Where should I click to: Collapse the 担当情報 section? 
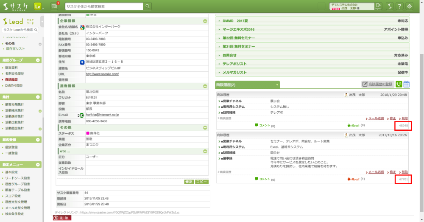[205, 86]
